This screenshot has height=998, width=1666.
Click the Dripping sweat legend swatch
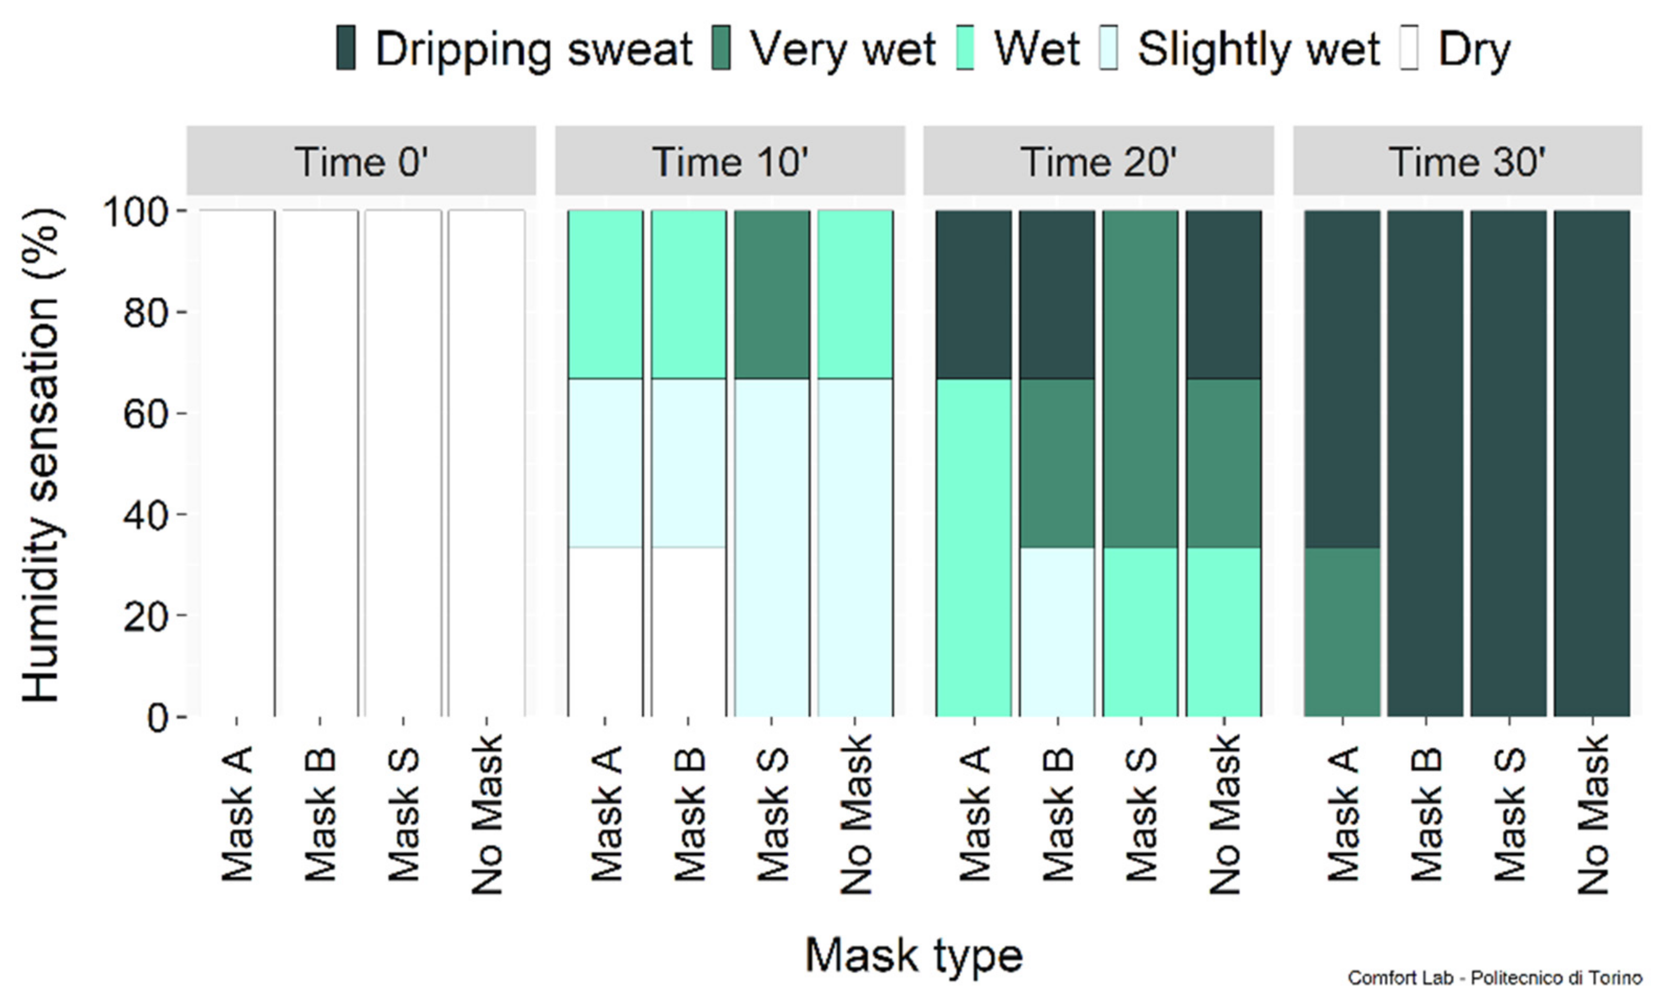click(x=346, y=48)
